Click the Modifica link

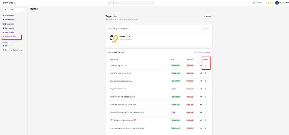207,29
